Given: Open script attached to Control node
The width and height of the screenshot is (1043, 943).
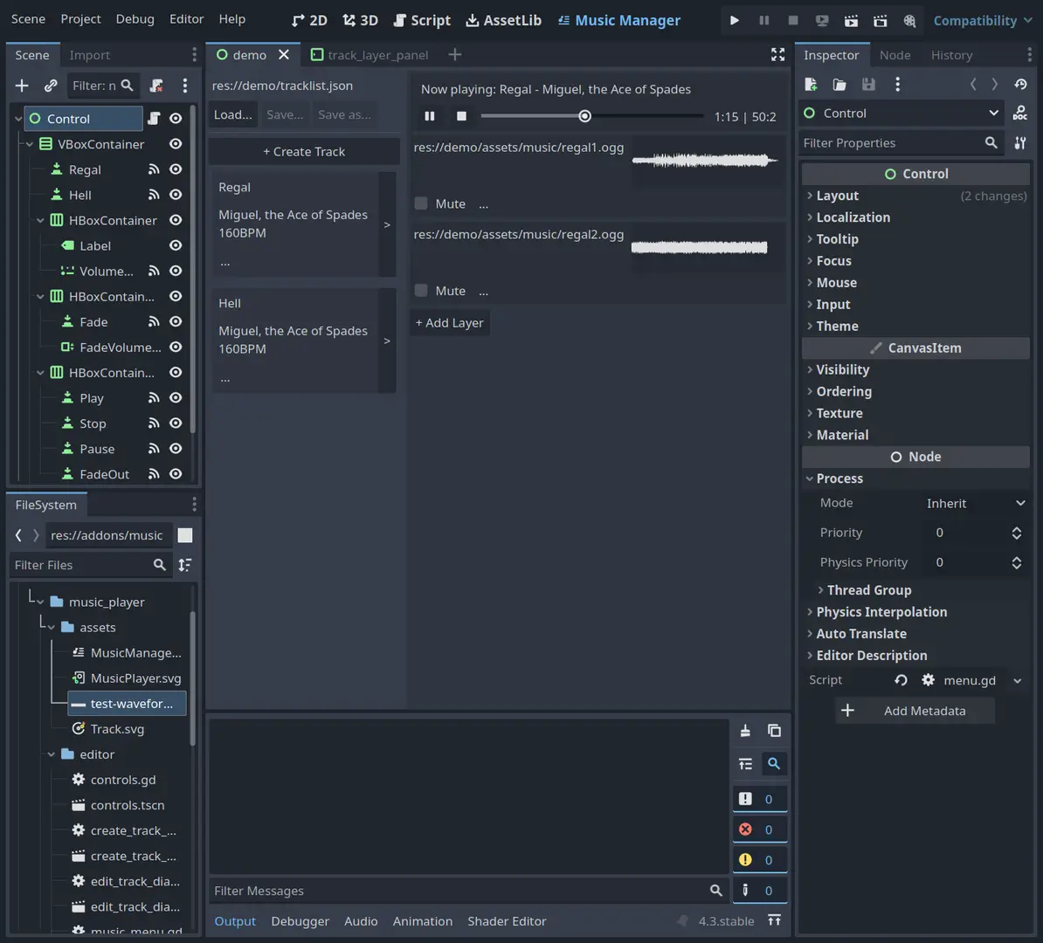Looking at the screenshot, I should point(154,119).
